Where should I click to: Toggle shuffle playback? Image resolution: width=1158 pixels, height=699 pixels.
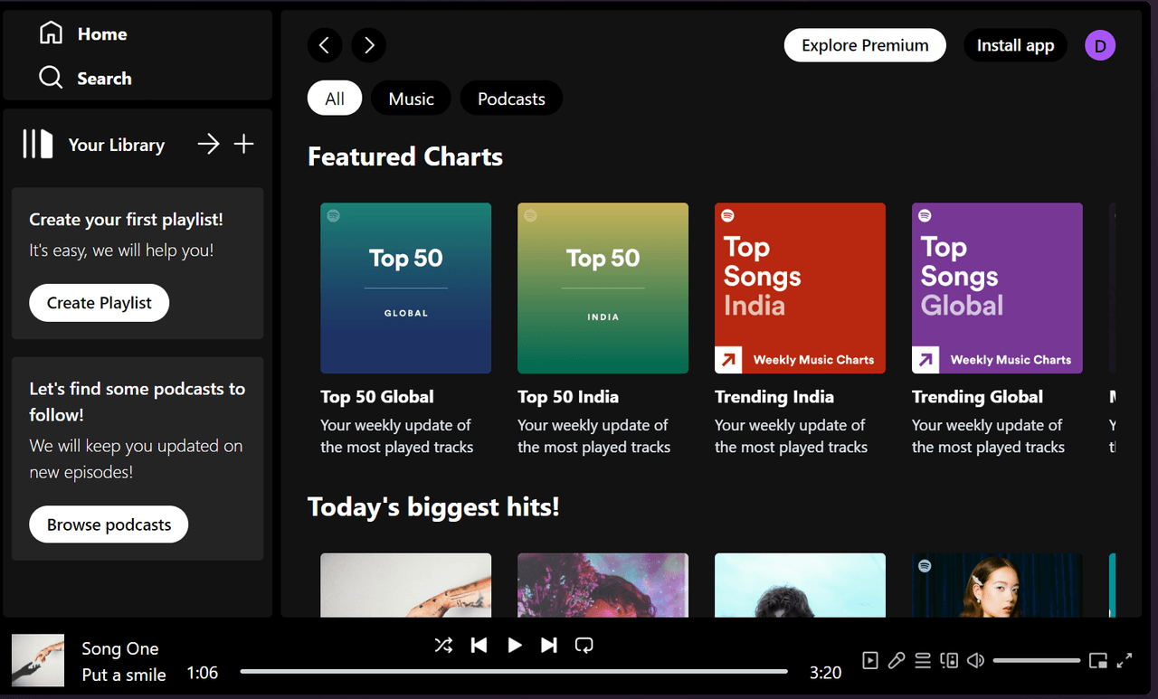coord(443,645)
